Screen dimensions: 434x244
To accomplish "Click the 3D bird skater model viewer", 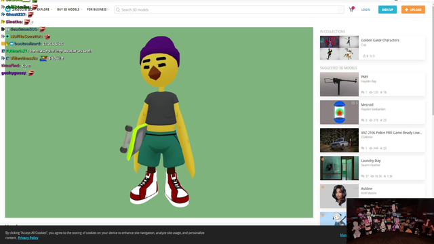I will click(x=159, y=122).
